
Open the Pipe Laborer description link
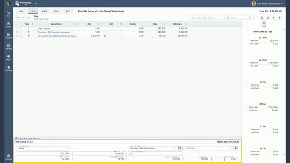pos(44,29)
